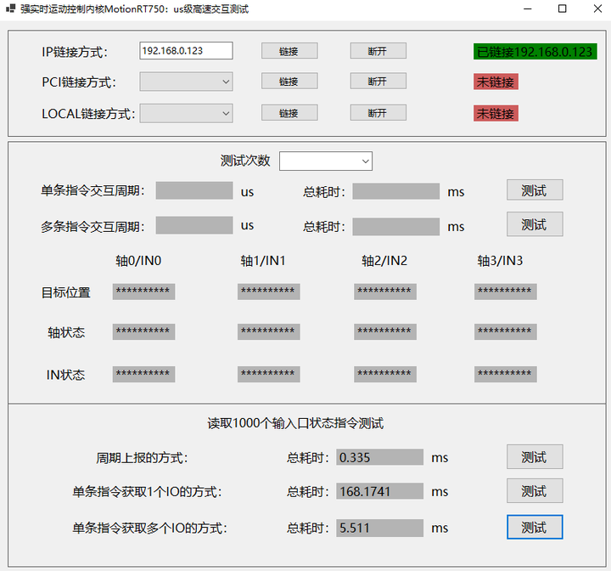Image resolution: width=611 pixels, height=571 pixels.
Task: Click the 轴2/IN2 column header
Action: pyautogui.click(x=384, y=260)
